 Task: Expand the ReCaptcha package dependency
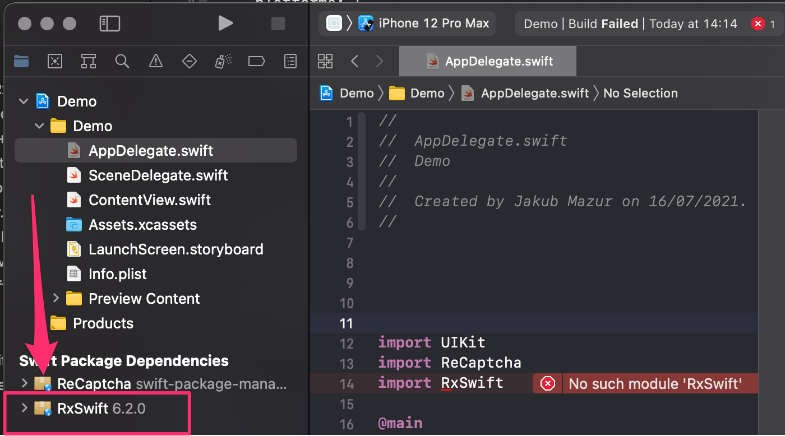point(24,383)
